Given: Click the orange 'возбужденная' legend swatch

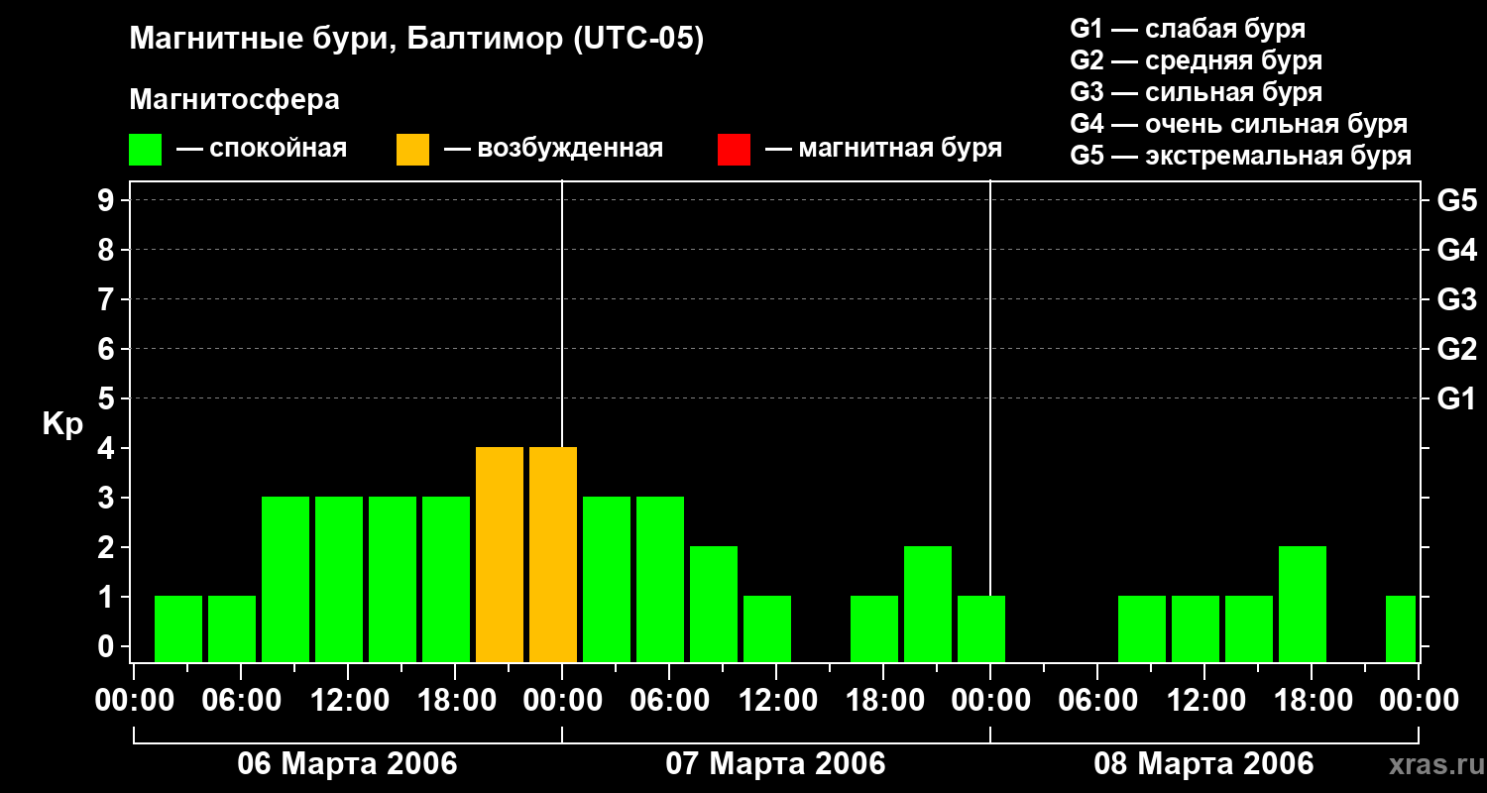Looking at the screenshot, I should point(412,150).
